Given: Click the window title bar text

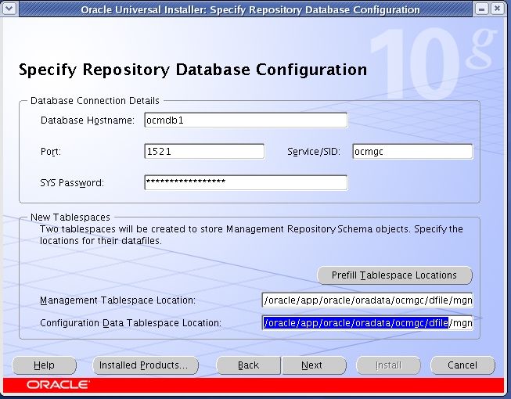Looking at the screenshot, I should pos(250,9).
